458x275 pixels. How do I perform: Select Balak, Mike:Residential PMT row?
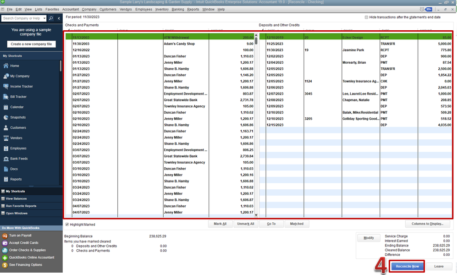(x=355, y=112)
